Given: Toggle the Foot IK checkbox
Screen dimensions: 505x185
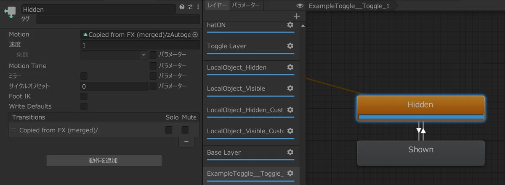Looking at the screenshot, I should [x=84, y=96].
